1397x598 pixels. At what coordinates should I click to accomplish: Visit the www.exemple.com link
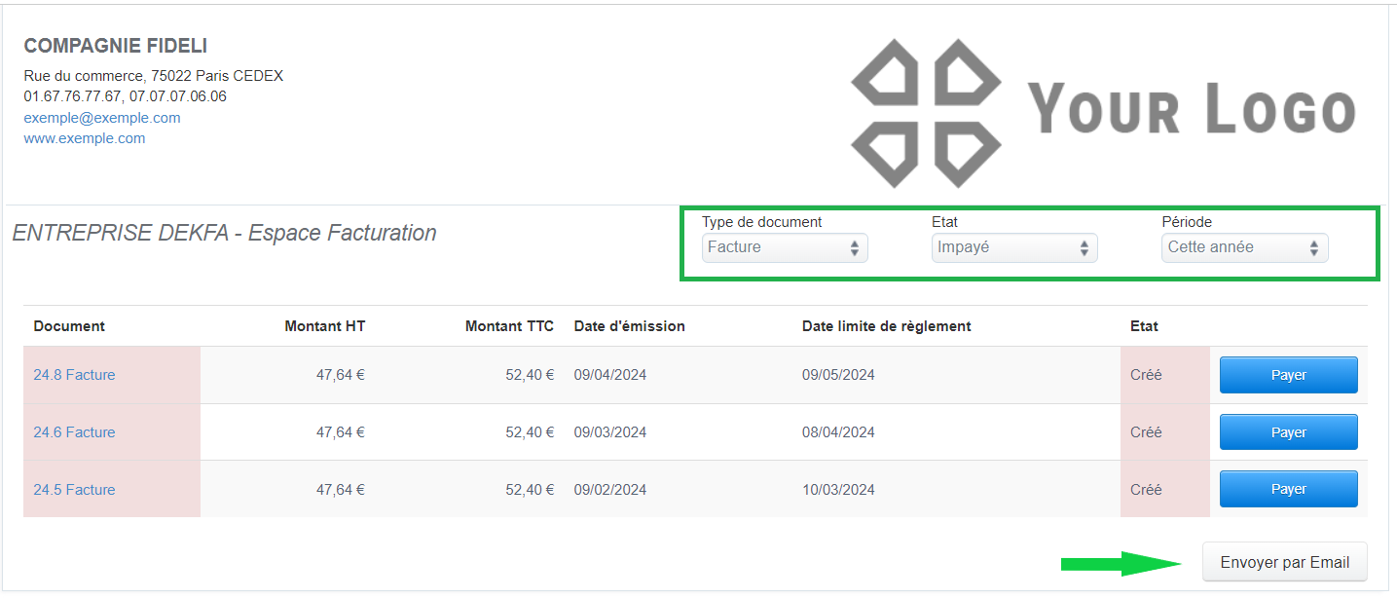pos(85,138)
